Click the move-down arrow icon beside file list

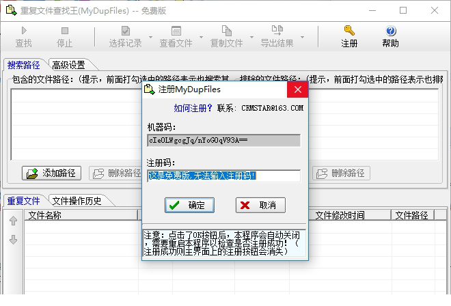[x=13, y=239]
